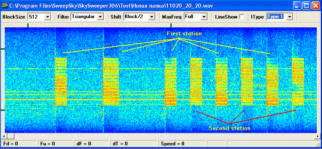Click the Fd = 0 status field
The width and height of the screenshot is (322, 149).
coord(19,143)
